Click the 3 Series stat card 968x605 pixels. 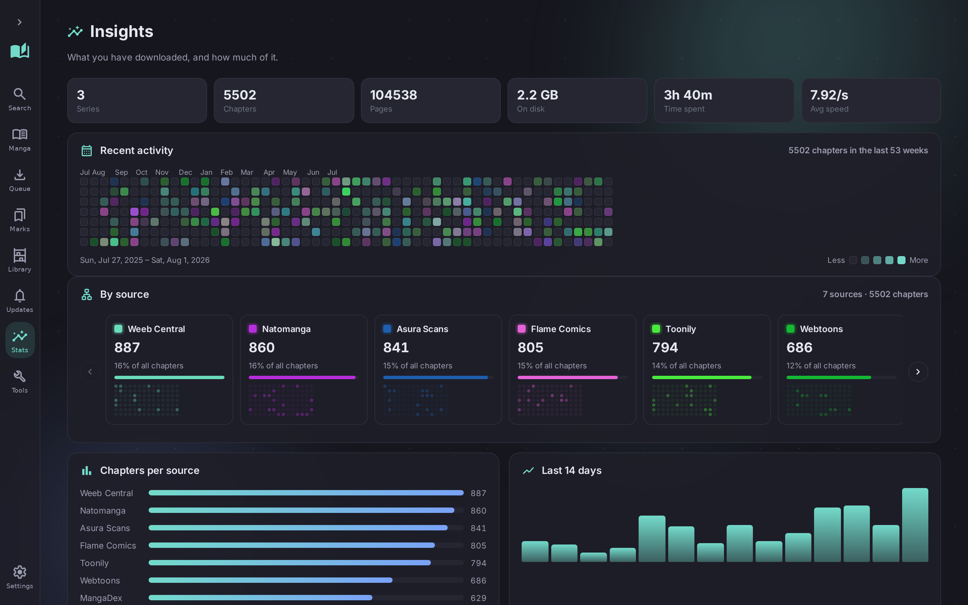137,100
